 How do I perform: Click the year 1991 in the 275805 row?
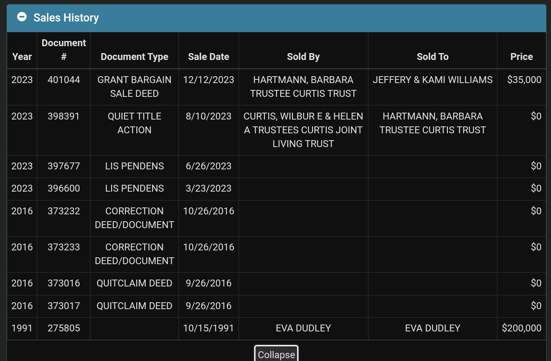tap(22, 328)
